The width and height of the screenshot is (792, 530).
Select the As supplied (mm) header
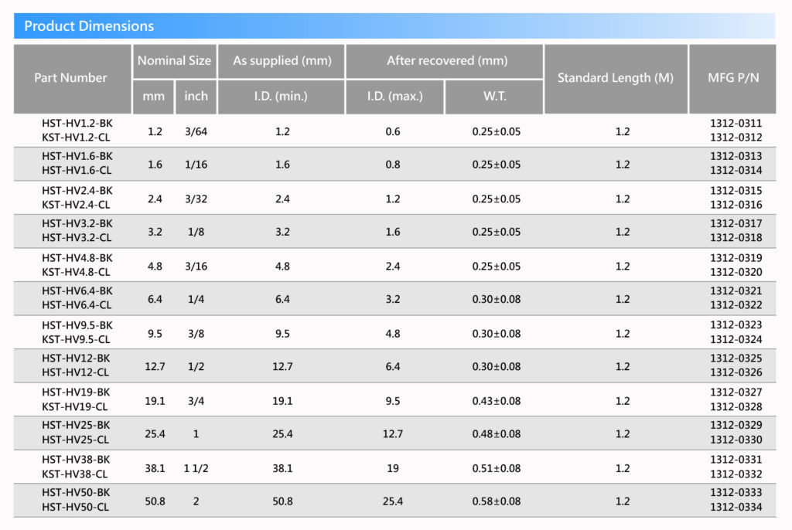click(282, 61)
